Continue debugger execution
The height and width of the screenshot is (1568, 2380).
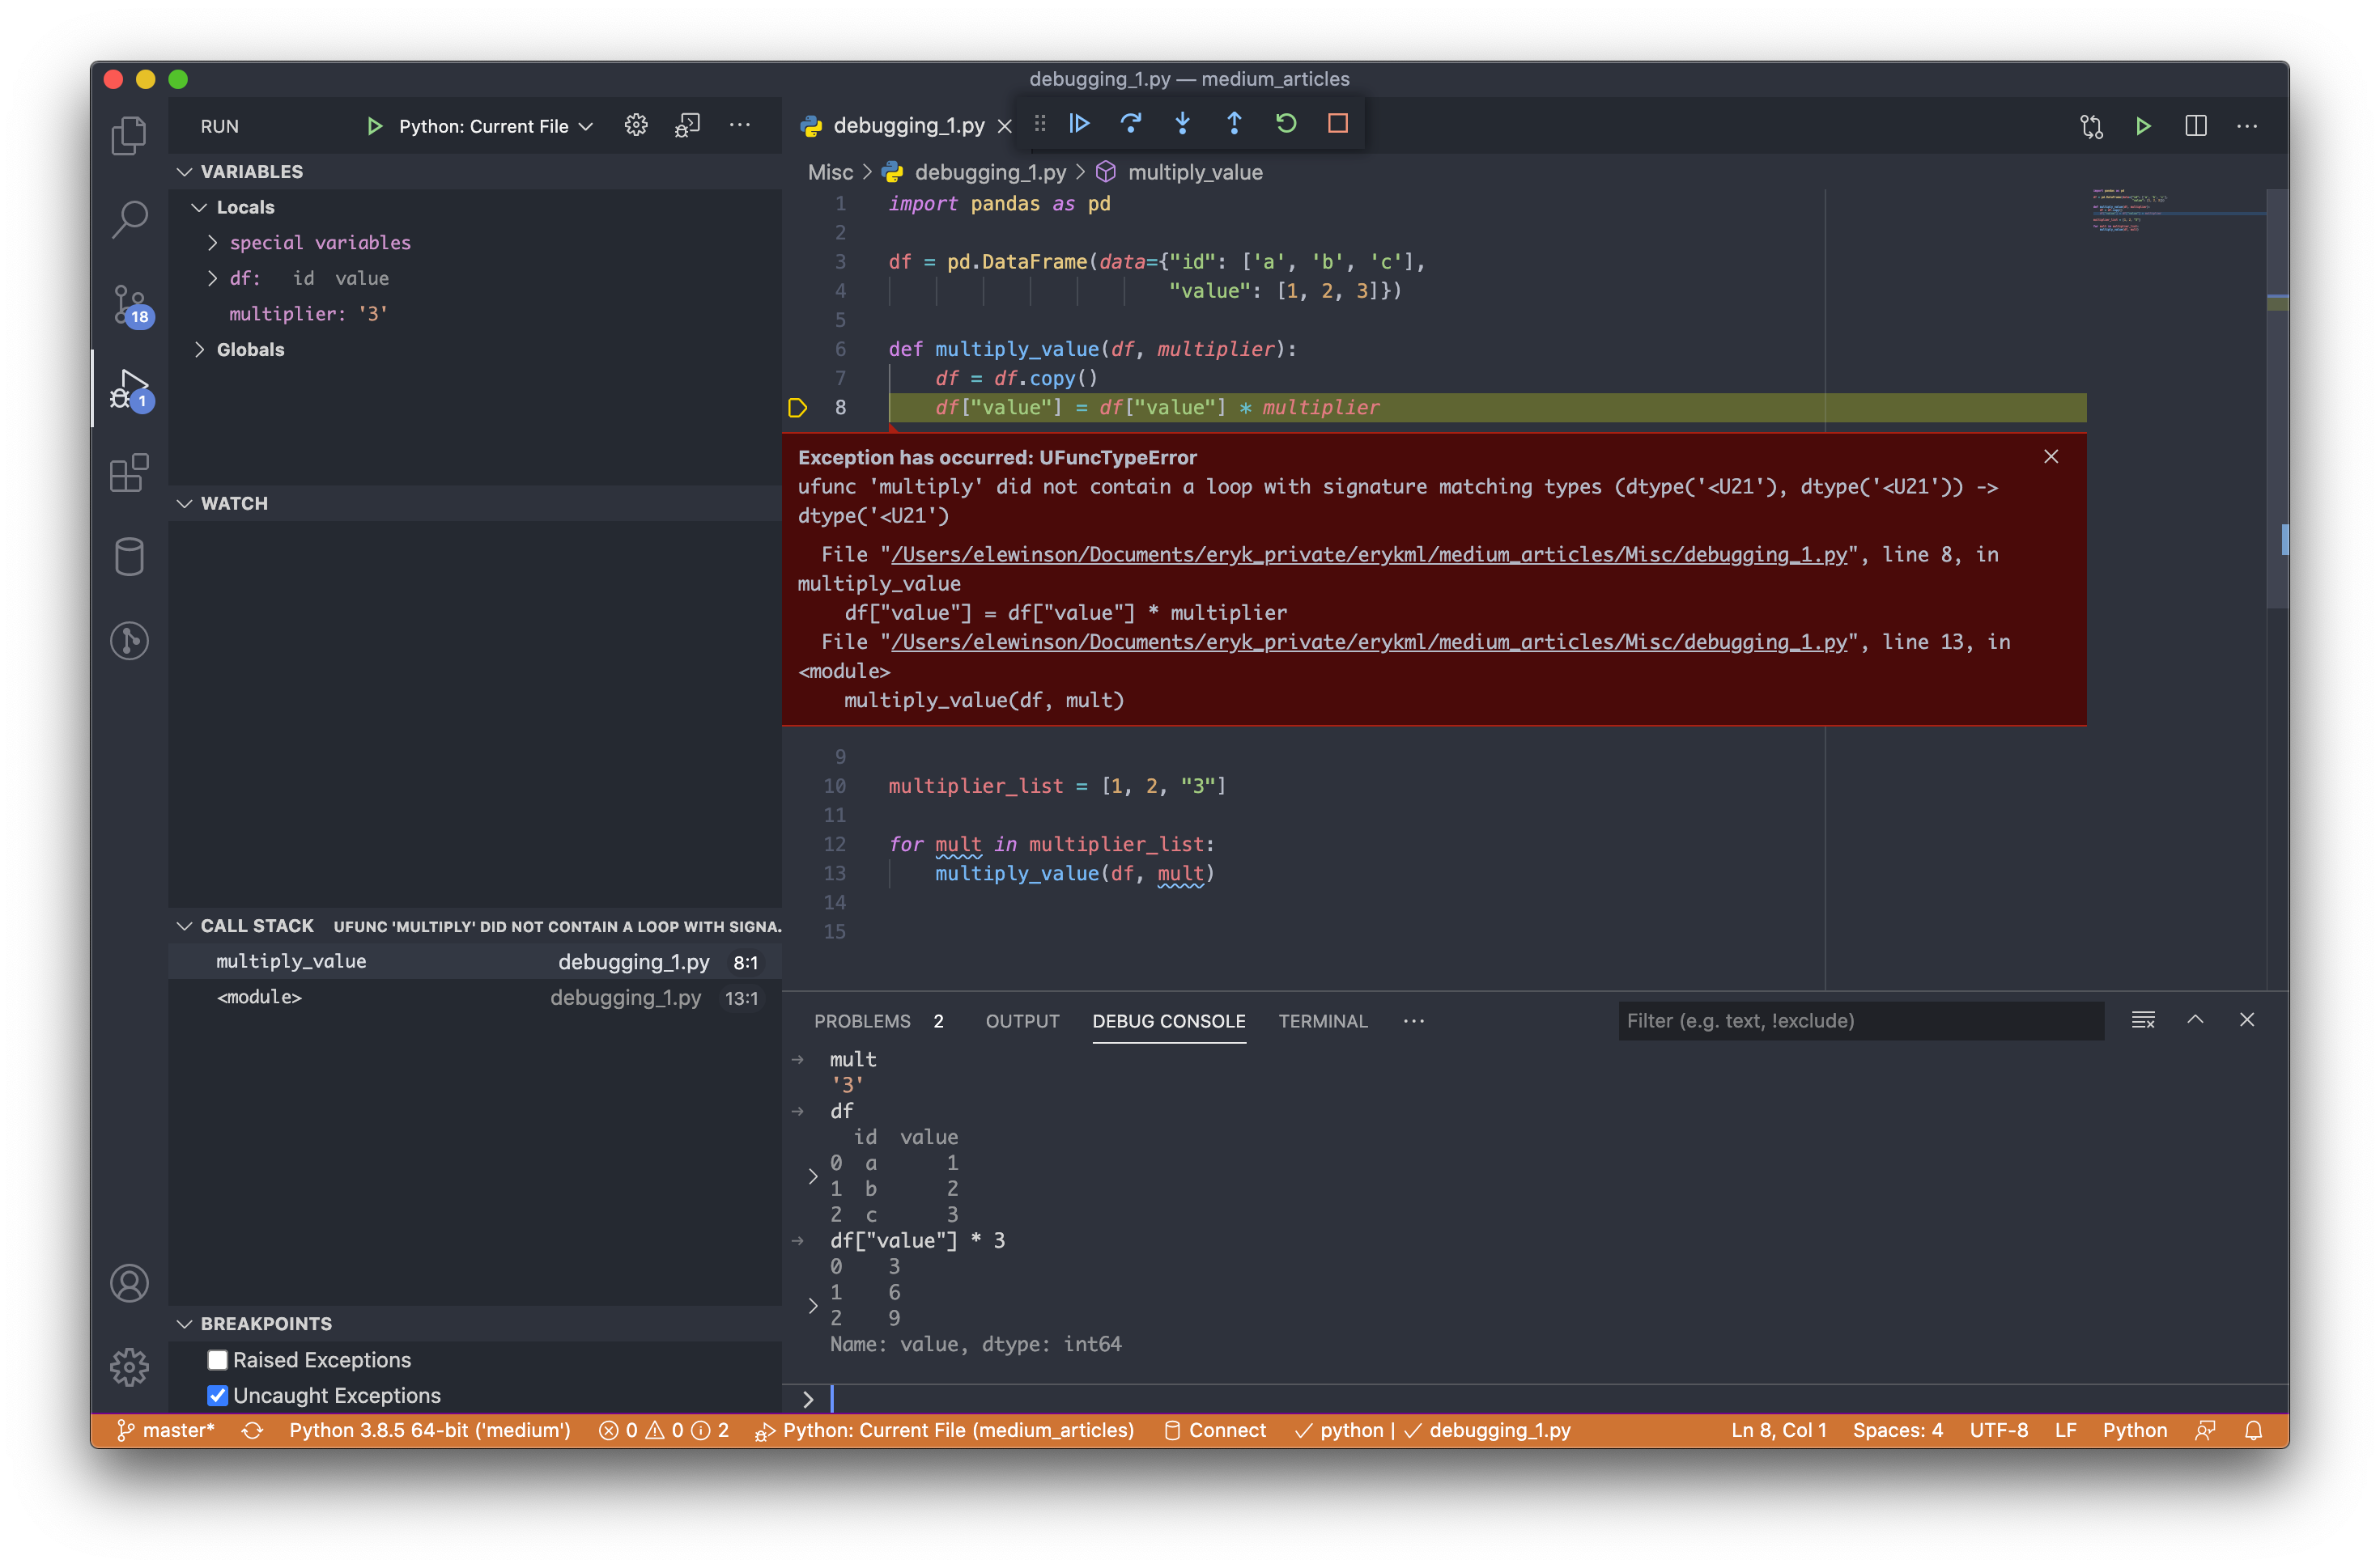point(1078,124)
